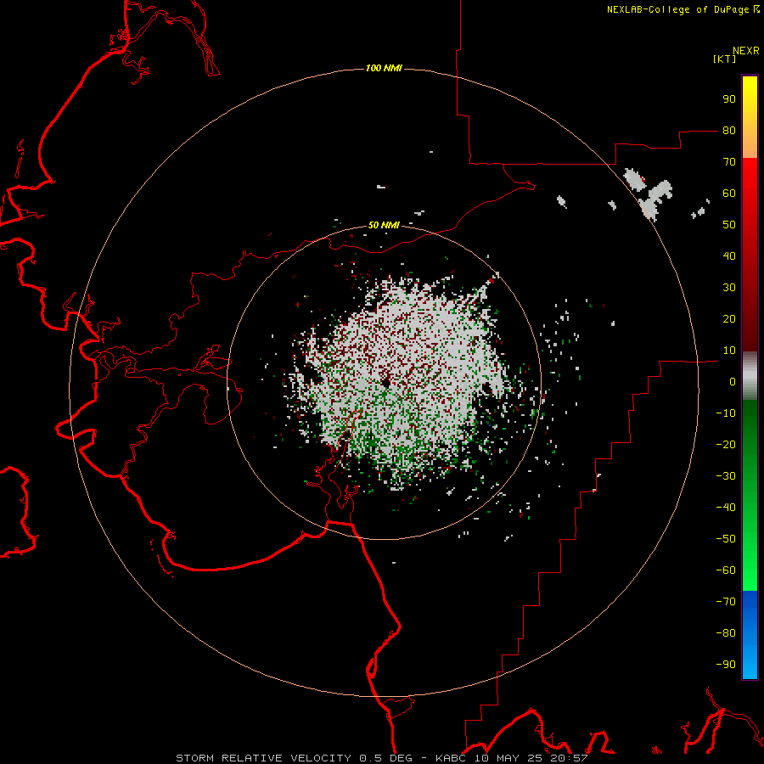Click the -70 value on the velocity scale

726,601
